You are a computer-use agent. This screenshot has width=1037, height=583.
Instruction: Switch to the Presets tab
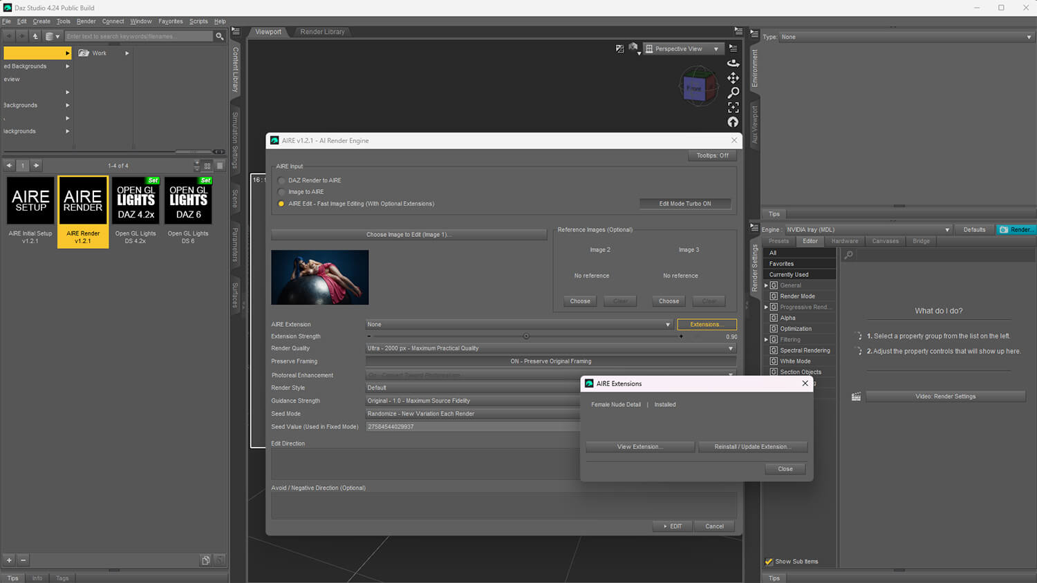click(x=778, y=241)
